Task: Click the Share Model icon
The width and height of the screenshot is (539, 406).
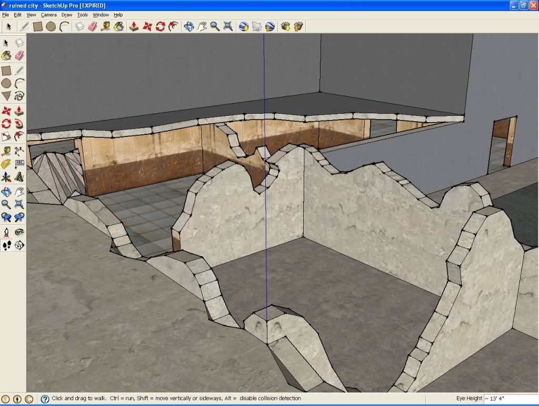Action: tap(298, 26)
